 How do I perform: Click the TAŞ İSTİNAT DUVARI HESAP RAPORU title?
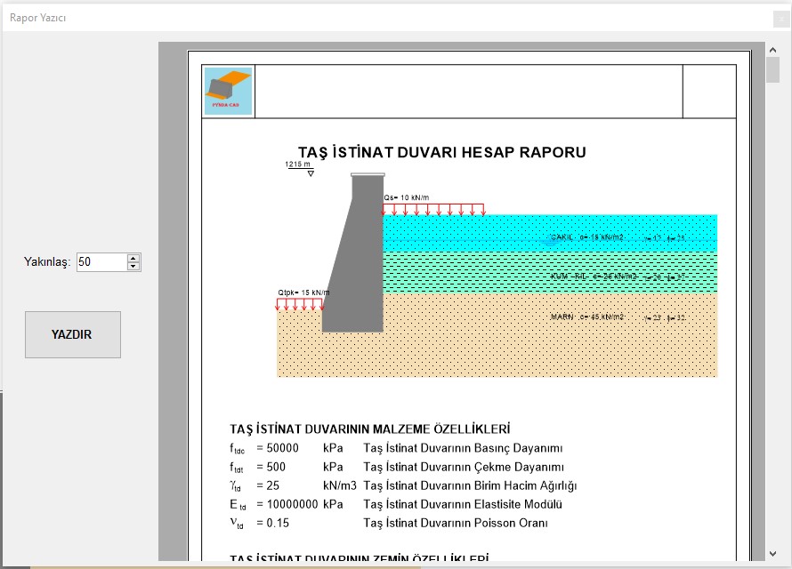[x=441, y=152]
